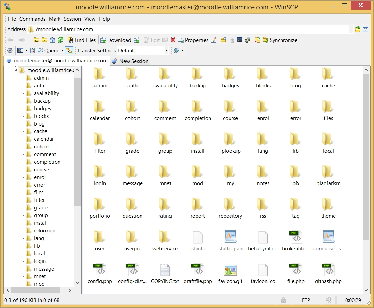Delete the selected item with the red X
374x308 pixels.
pos(173,40)
